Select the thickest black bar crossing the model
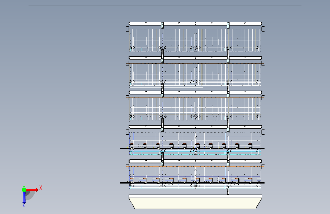Viewport: 330px width, 214px height. point(192,149)
